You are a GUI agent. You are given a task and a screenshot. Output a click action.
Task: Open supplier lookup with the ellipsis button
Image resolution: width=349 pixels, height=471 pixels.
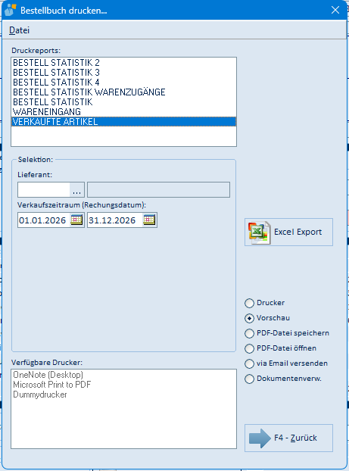click(x=77, y=189)
